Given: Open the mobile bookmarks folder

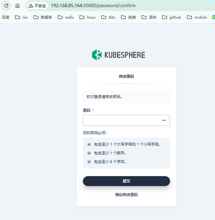Looking at the screenshot, I should tap(197, 17).
